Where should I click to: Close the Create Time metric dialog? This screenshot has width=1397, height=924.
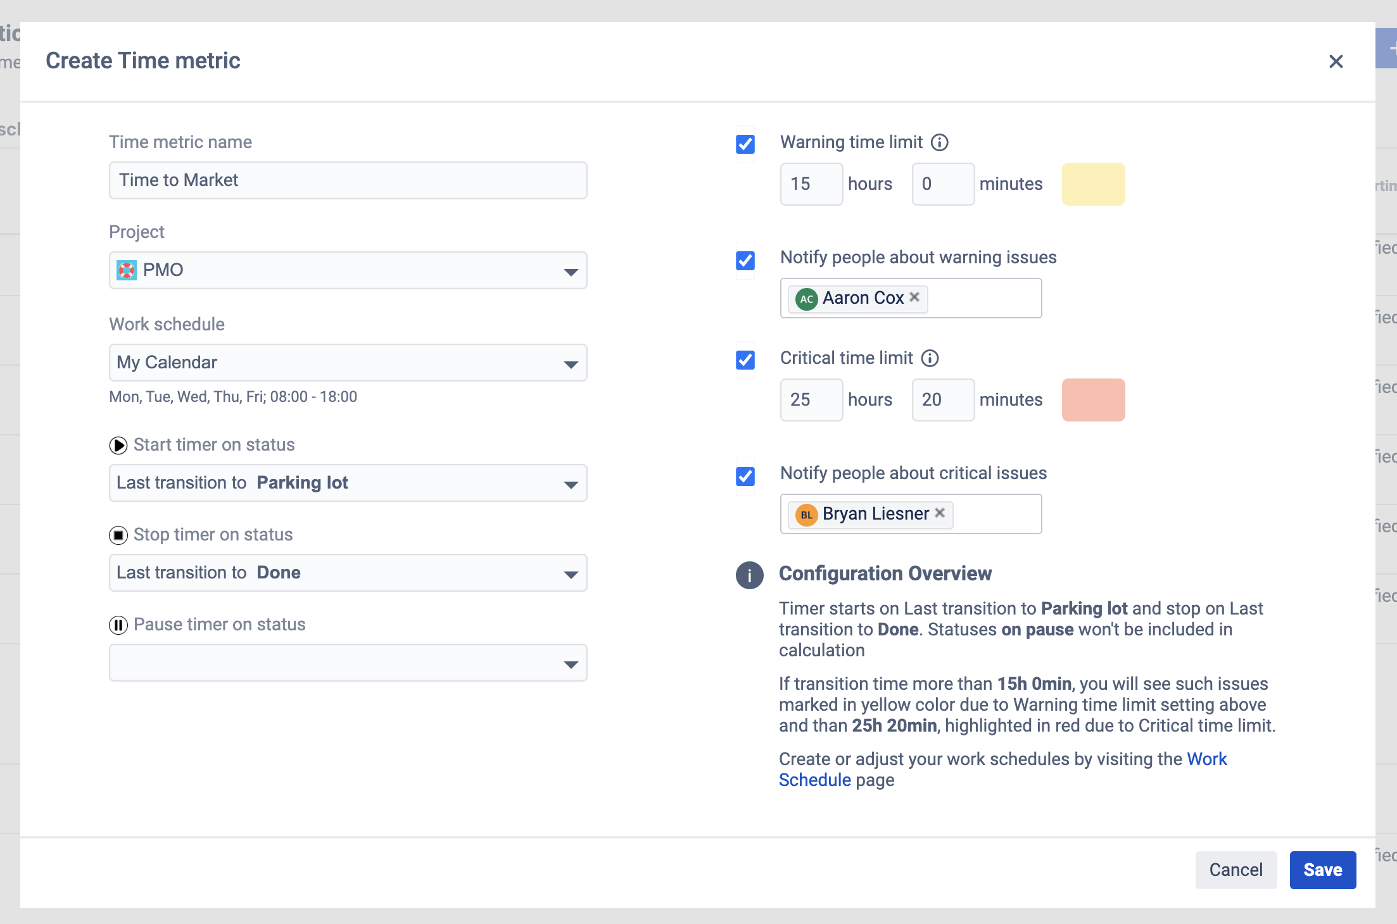coord(1336,61)
